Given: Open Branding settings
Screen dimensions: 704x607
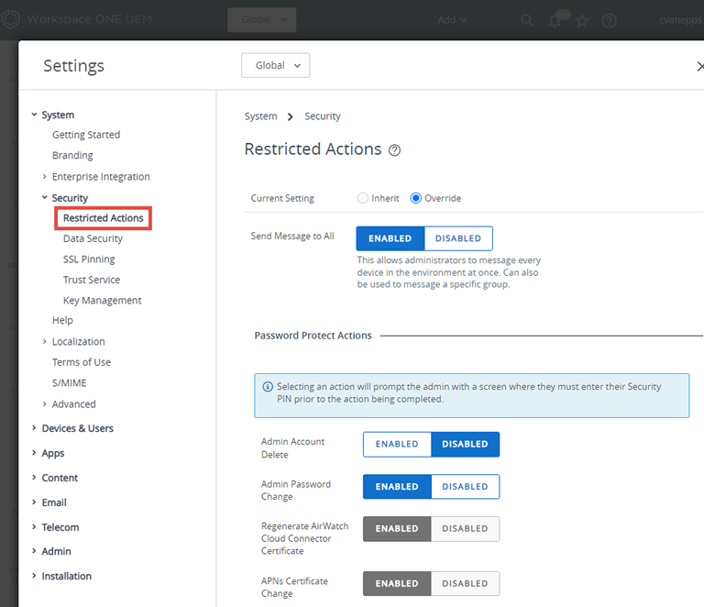Looking at the screenshot, I should coord(72,155).
